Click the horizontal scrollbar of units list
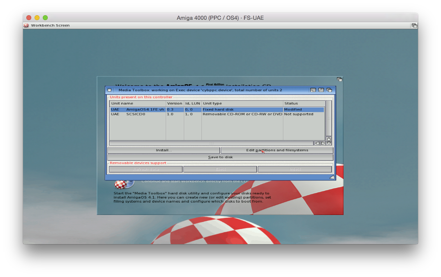441x277 pixels. click(x=211, y=143)
